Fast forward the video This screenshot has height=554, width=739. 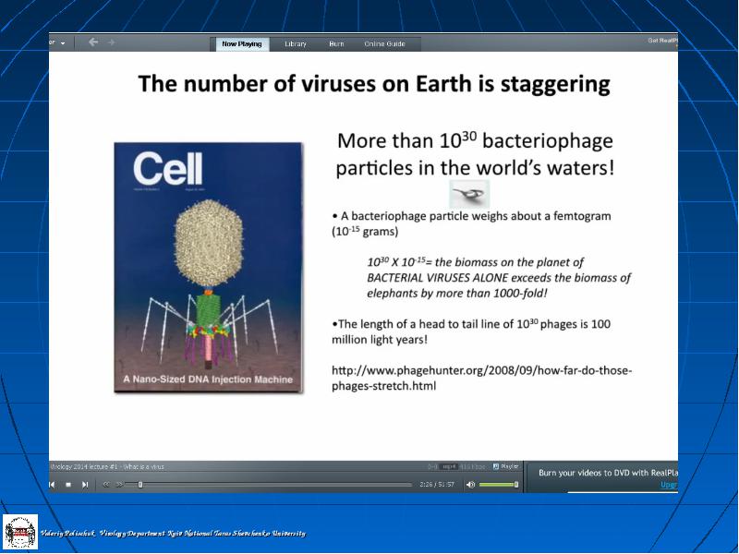(119, 484)
